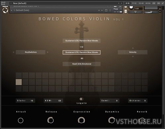Click the instrument Tune knob
The image size is (165, 129).
[131, 8]
